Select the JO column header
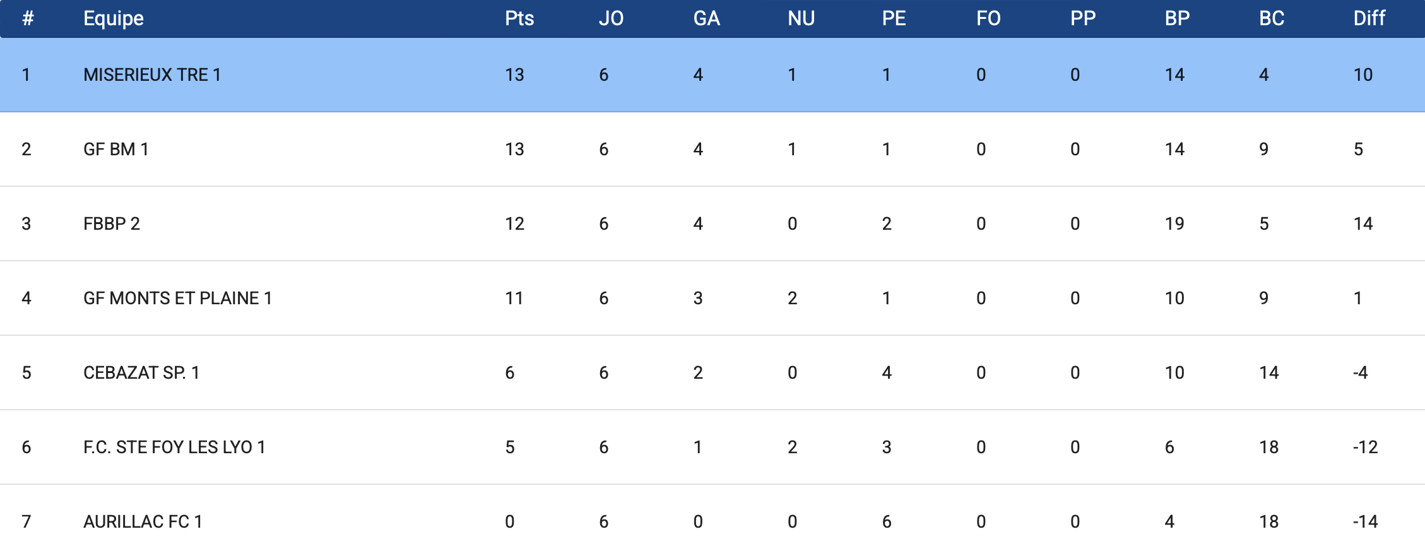The height and width of the screenshot is (558, 1425). tap(611, 18)
